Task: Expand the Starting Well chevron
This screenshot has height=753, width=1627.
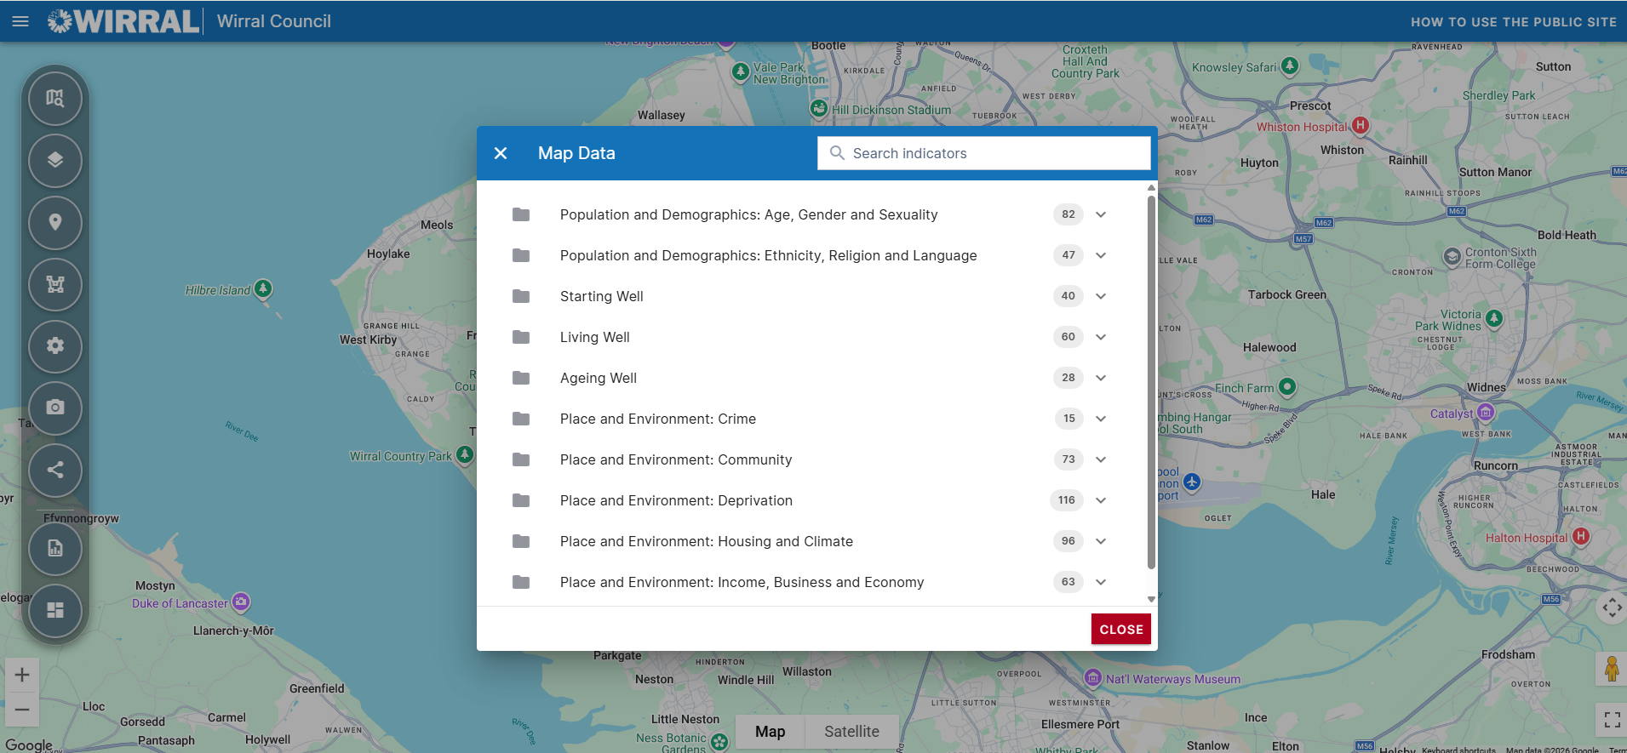Action: coord(1101,296)
